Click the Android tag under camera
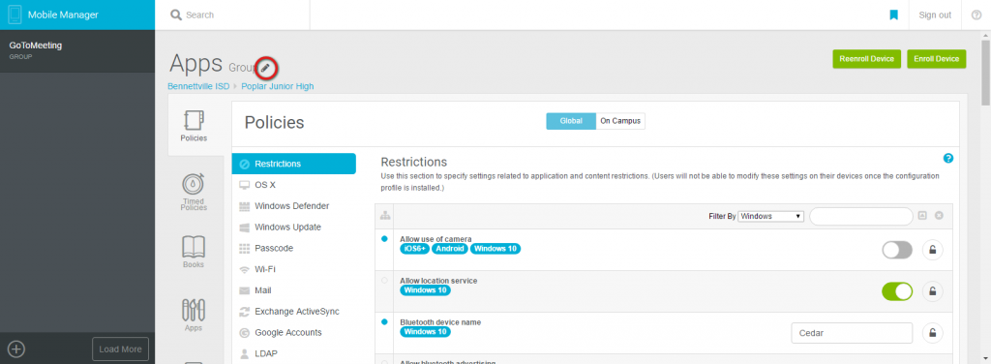Screen dimensions: 991x364 pyautogui.click(x=450, y=249)
